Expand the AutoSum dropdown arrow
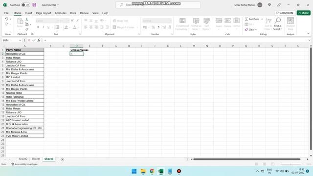313x176 pixels. [x=262, y=19]
